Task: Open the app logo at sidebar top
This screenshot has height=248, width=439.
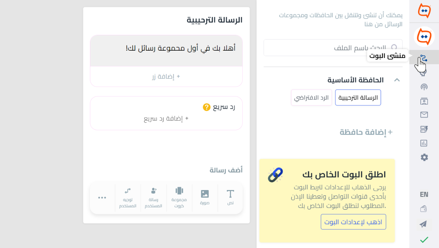Action: coord(424,11)
